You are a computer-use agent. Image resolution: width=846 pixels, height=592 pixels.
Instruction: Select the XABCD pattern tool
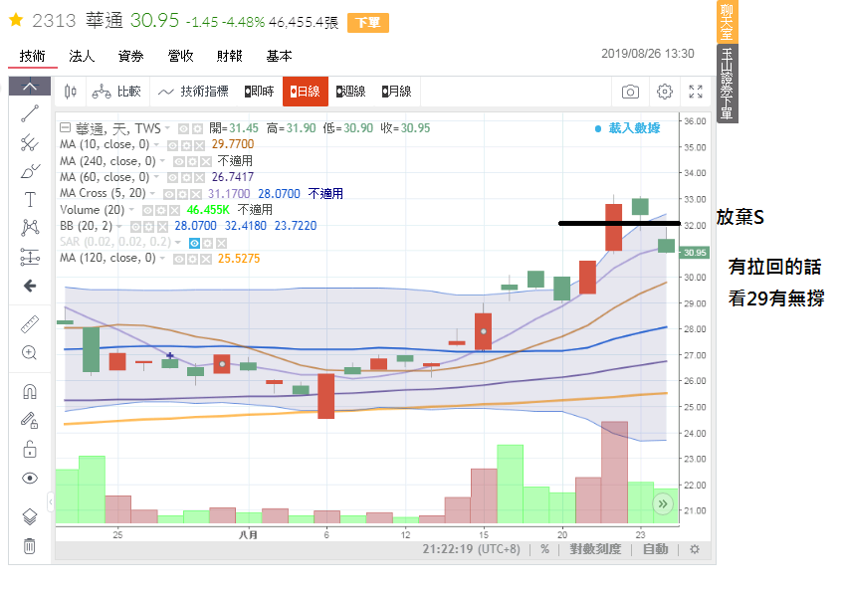click(30, 228)
